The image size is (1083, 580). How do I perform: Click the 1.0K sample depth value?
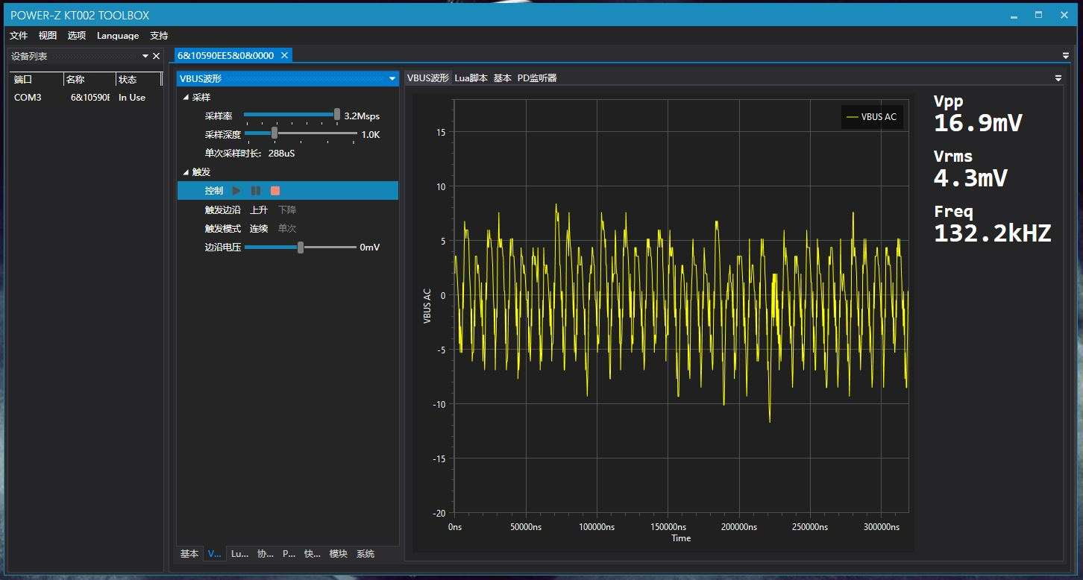pyautogui.click(x=371, y=135)
